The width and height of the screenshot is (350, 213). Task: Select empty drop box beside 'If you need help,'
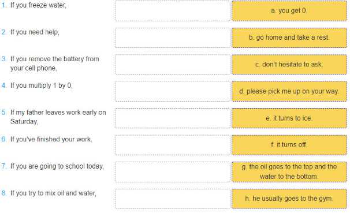pos(173,38)
